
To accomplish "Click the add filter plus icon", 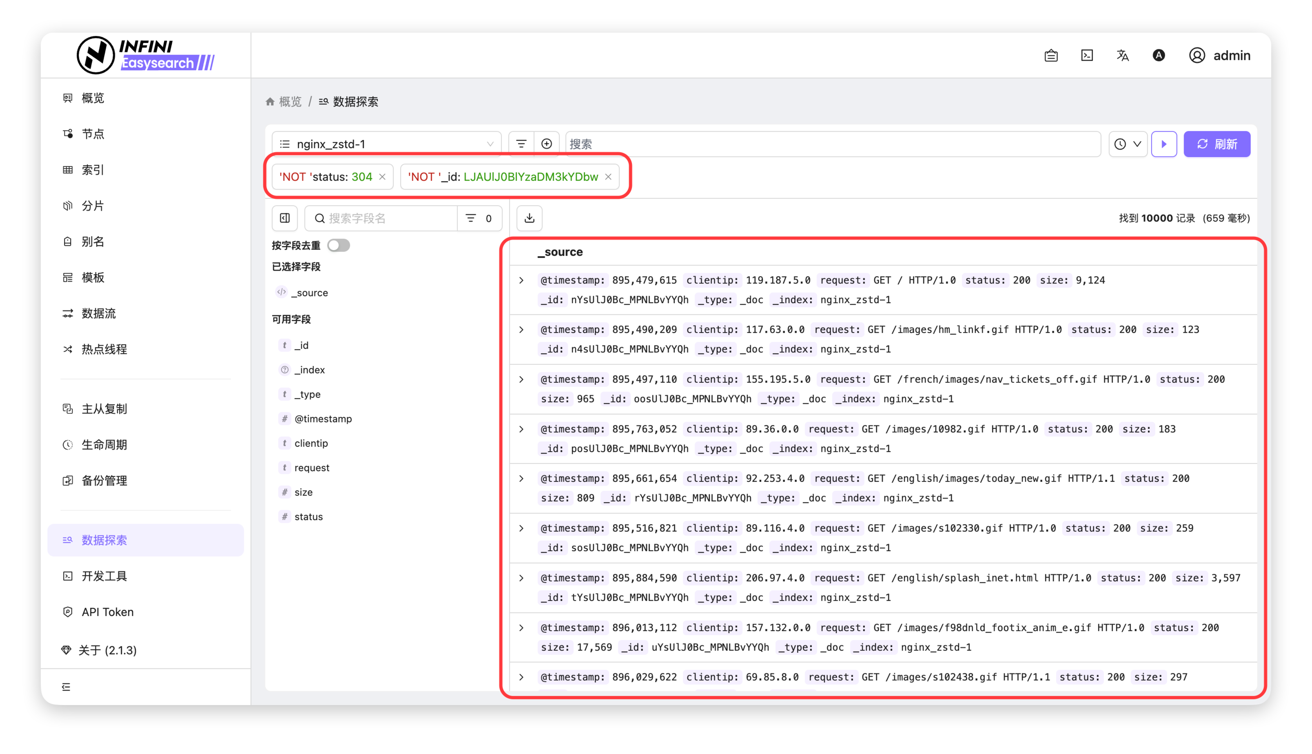I will tap(546, 144).
